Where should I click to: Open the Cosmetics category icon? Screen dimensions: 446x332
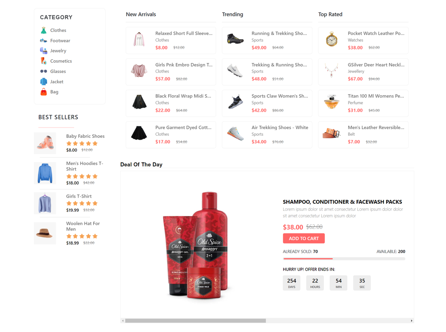point(43,61)
